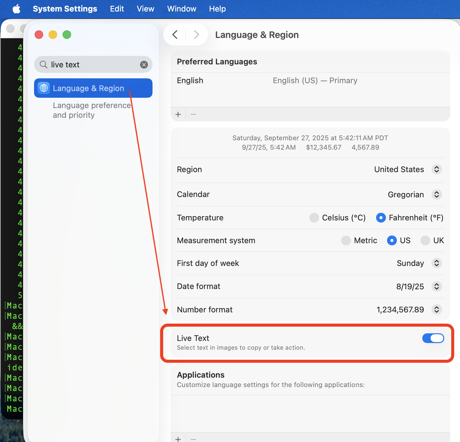Choose Metric measurement system

(346, 240)
